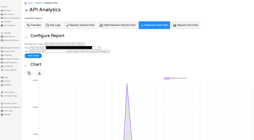The width and height of the screenshot is (254, 140).
Task: Open AI Agents page
Action: pos(6,55)
